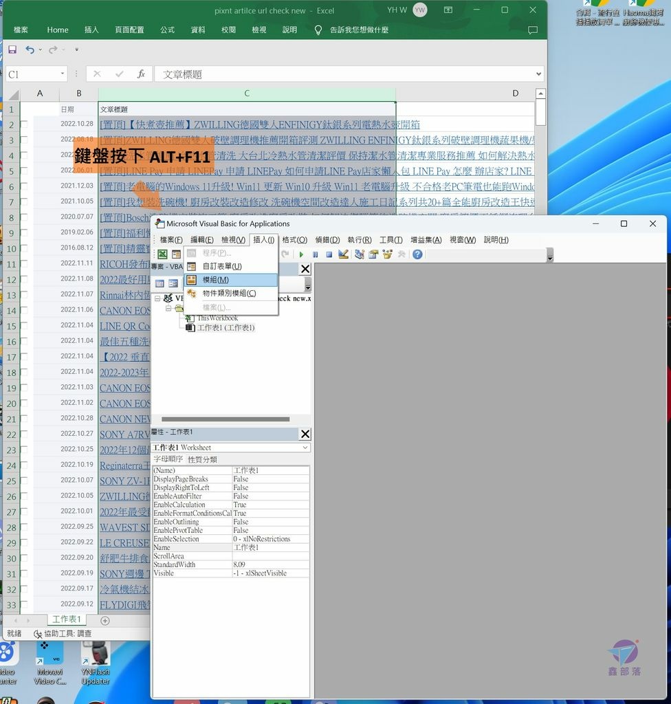Click the View Microsoft Excel icon in VBA
The width and height of the screenshot is (671, 704).
click(x=162, y=254)
